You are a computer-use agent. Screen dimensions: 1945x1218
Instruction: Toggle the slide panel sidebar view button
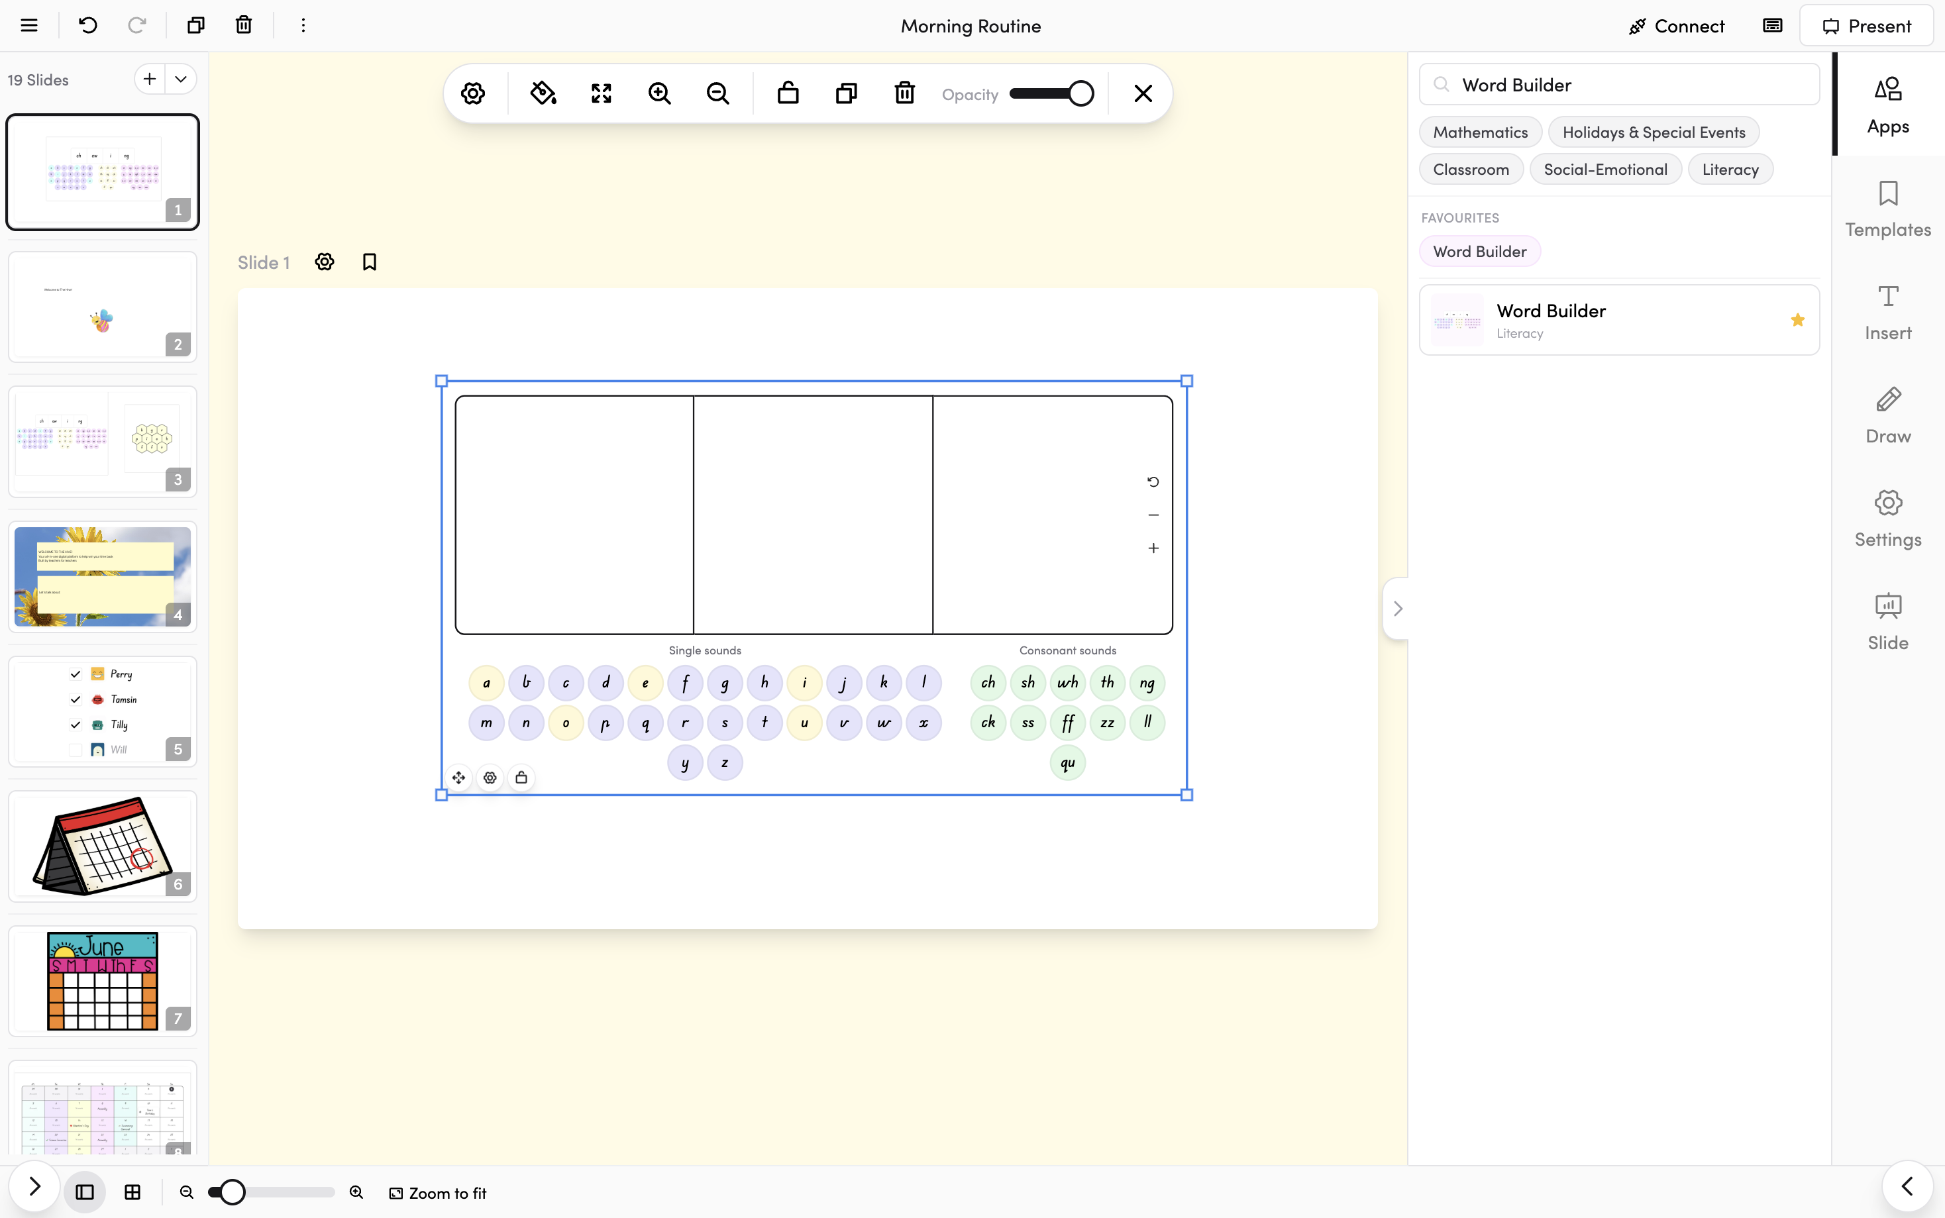click(x=85, y=1192)
